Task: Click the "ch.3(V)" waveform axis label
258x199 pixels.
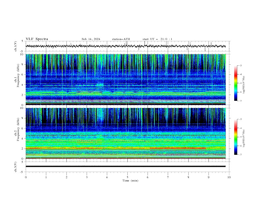Action: 16,167
